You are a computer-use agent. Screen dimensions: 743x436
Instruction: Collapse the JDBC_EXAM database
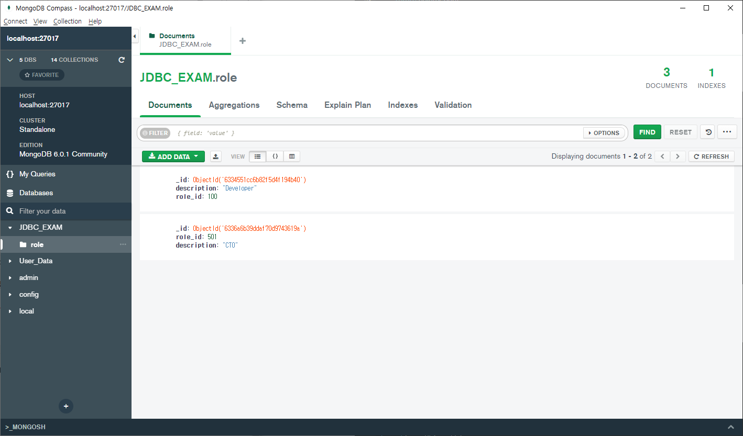click(x=10, y=228)
